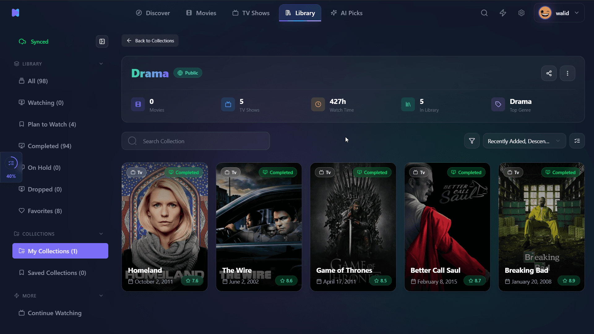
Task: Click the 427h Watch Time value
Action: coord(338,101)
